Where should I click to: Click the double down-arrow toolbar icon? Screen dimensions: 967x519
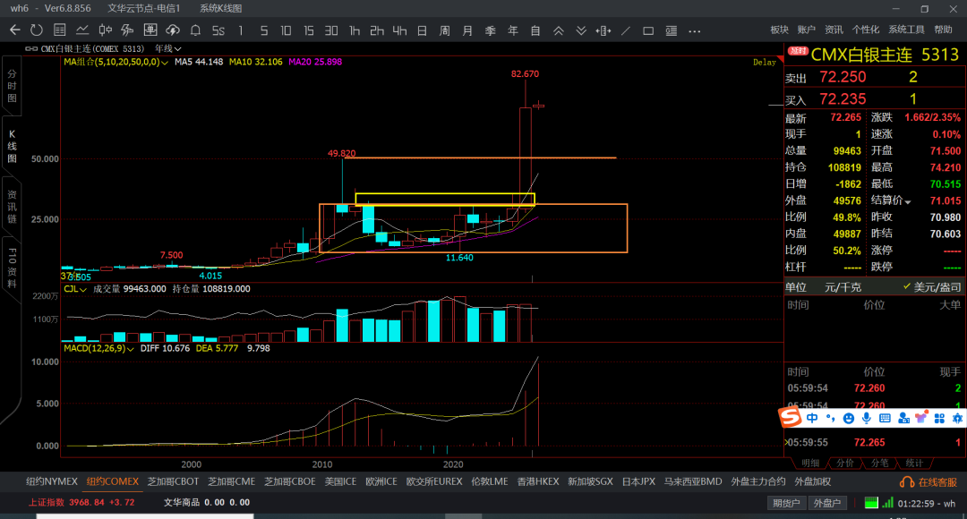(581, 30)
